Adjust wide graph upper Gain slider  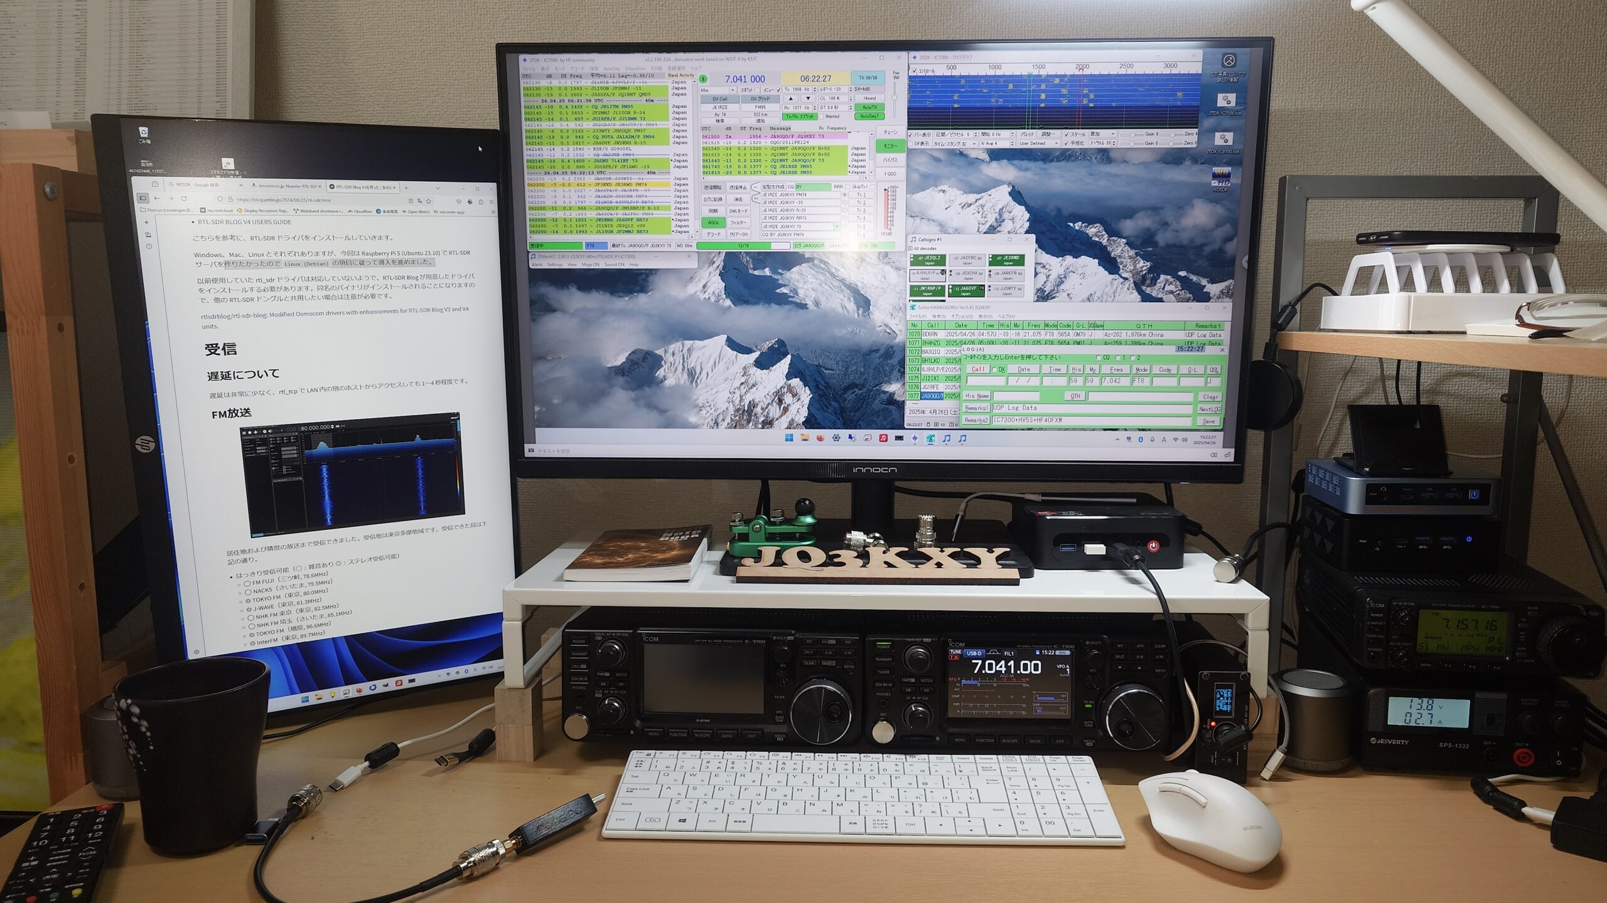pos(1132,135)
